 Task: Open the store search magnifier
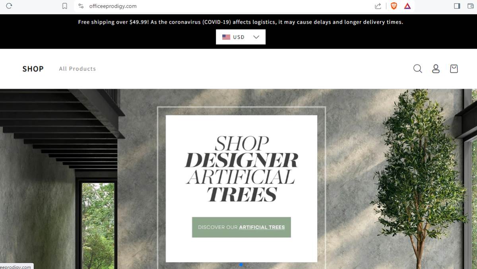point(417,69)
